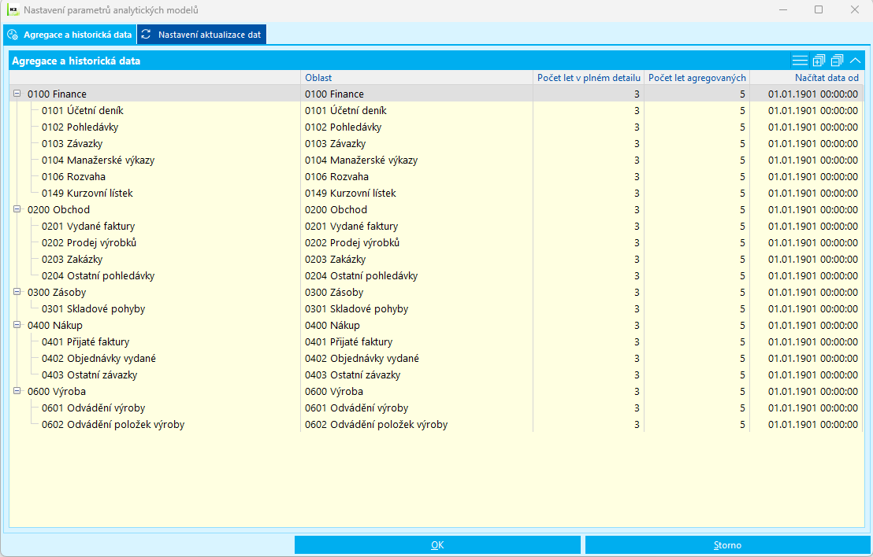Select the 0103 Závazky tree item

coord(72,143)
